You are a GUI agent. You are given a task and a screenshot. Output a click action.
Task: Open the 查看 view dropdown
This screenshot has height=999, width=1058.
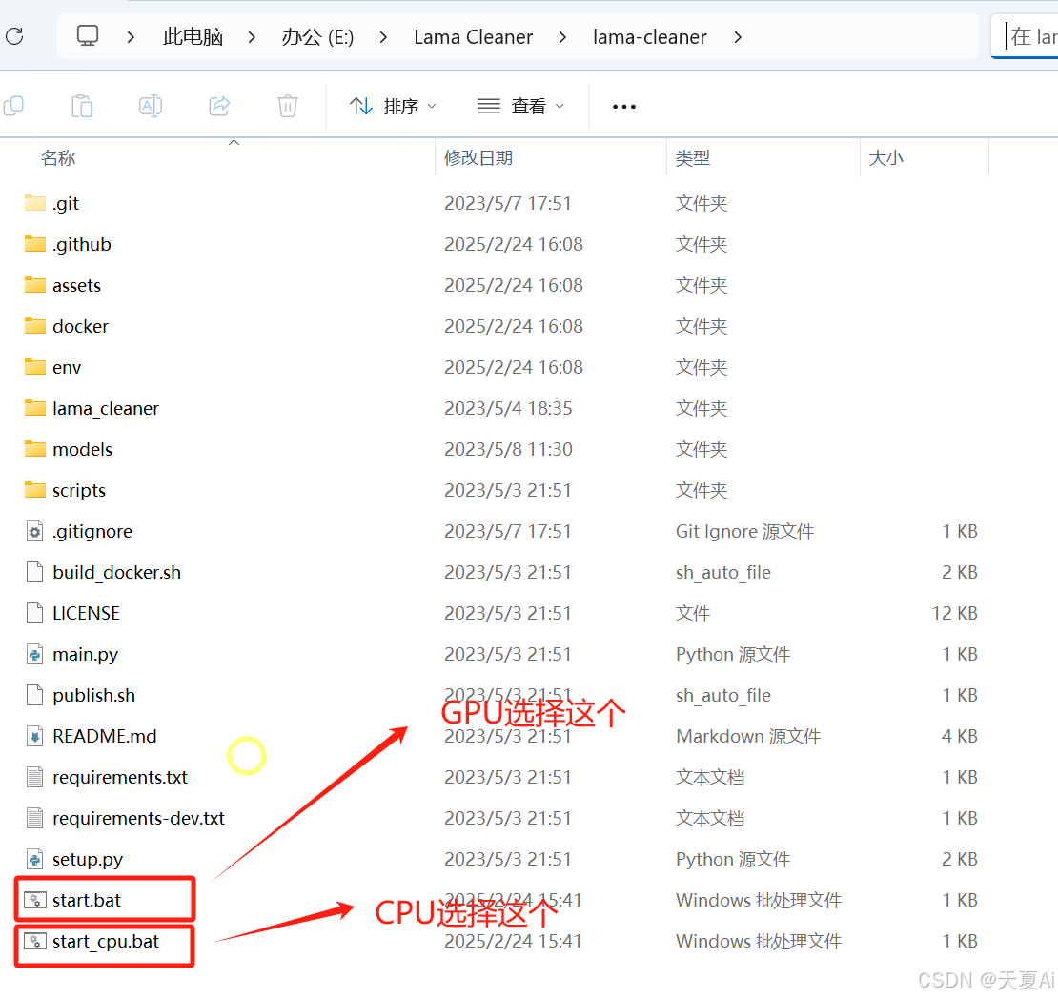click(x=520, y=106)
